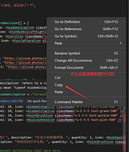Open the first picsum.photos URL link

pyautogui.click(x=25, y=58)
